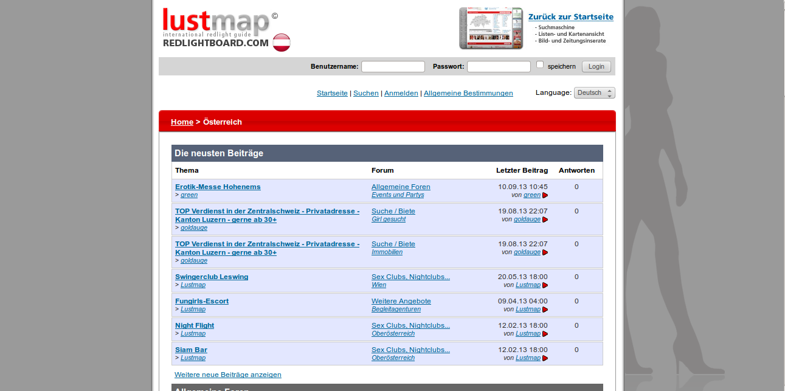
Task: Jump to last post of Girl gesucht thread
Action: point(545,220)
